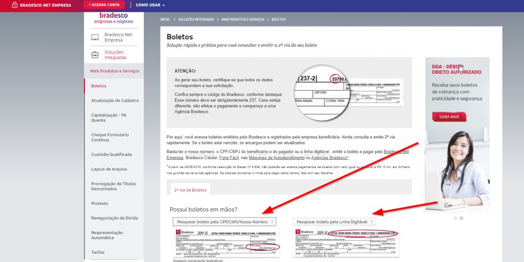The height and width of the screenshot is (262, 524).
Task: Click the Boletos page heading
Action: click(180, 37)
